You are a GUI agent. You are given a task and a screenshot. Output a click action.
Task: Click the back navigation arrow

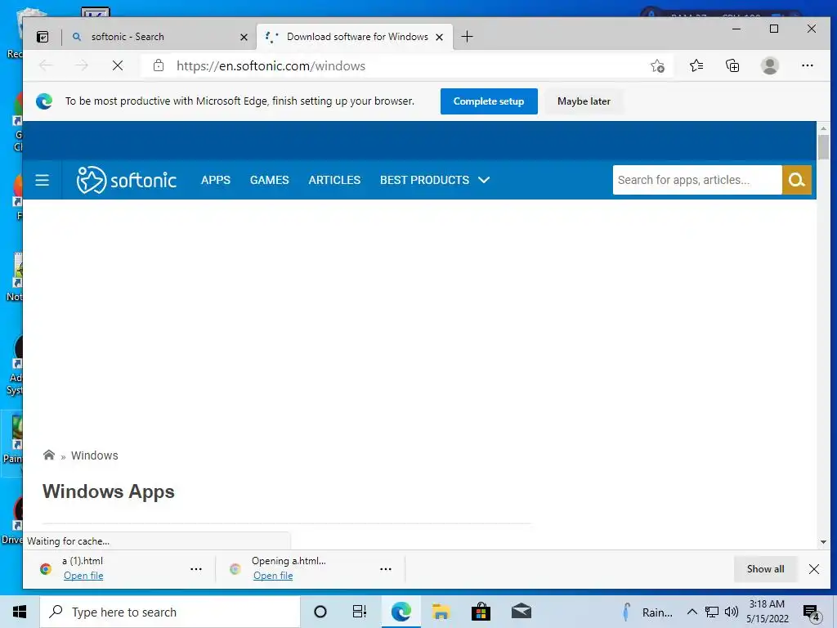[x=46, y=65]
